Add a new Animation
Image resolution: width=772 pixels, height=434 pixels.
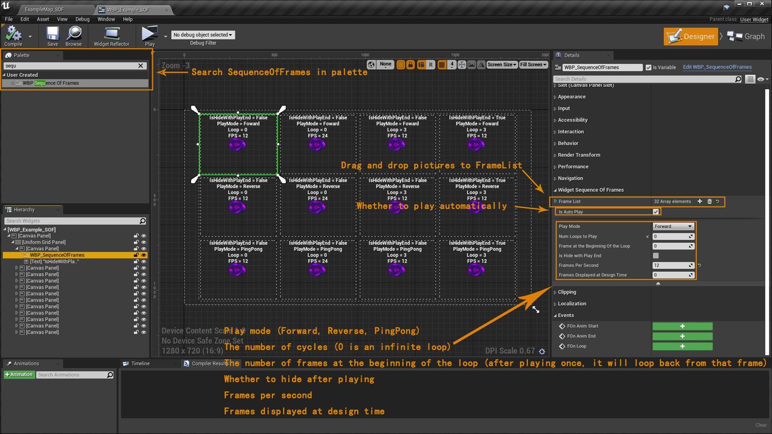[x=19, y=375]
